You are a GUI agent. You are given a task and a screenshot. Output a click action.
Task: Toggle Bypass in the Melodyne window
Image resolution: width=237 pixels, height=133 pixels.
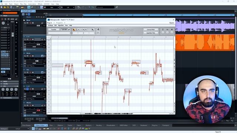(x=172, y=23)
